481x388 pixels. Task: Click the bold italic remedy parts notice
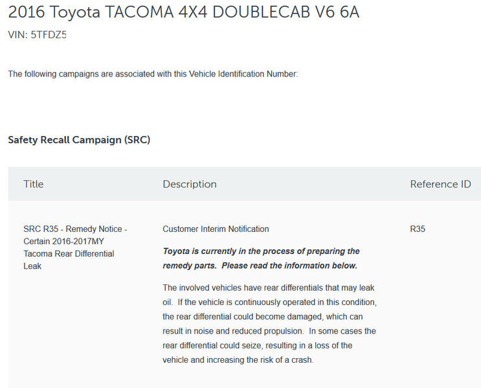coord(261,258)
